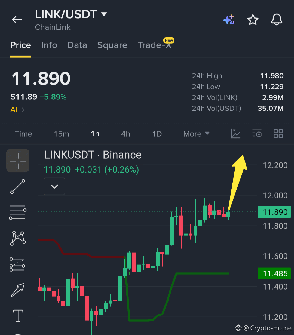Select the text tool

18,316
